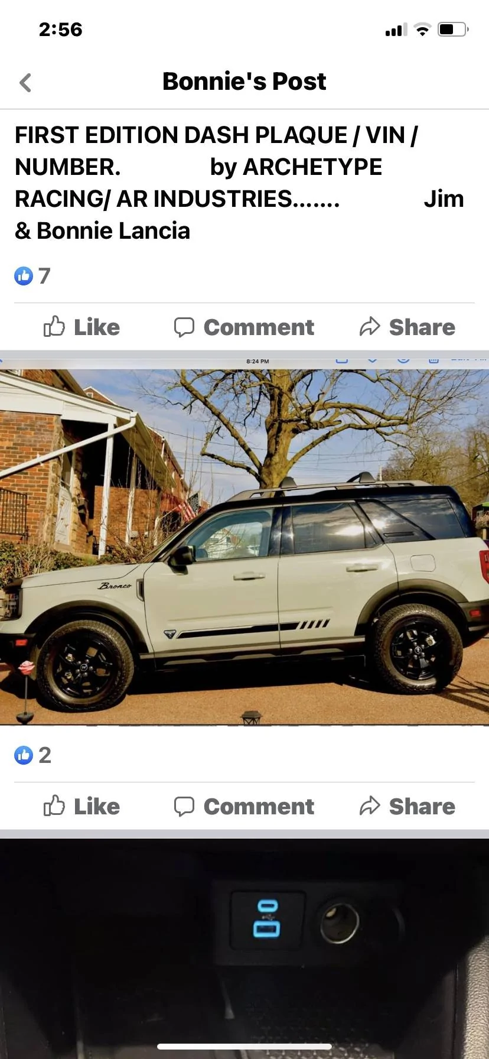View the 2 reactions count on the Bronco photo
Screen dimensions: 489x1059
pyautogui.click(x=45, y=755)
